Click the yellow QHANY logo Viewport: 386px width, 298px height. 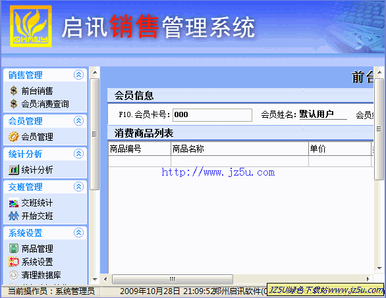pos(31,26)
